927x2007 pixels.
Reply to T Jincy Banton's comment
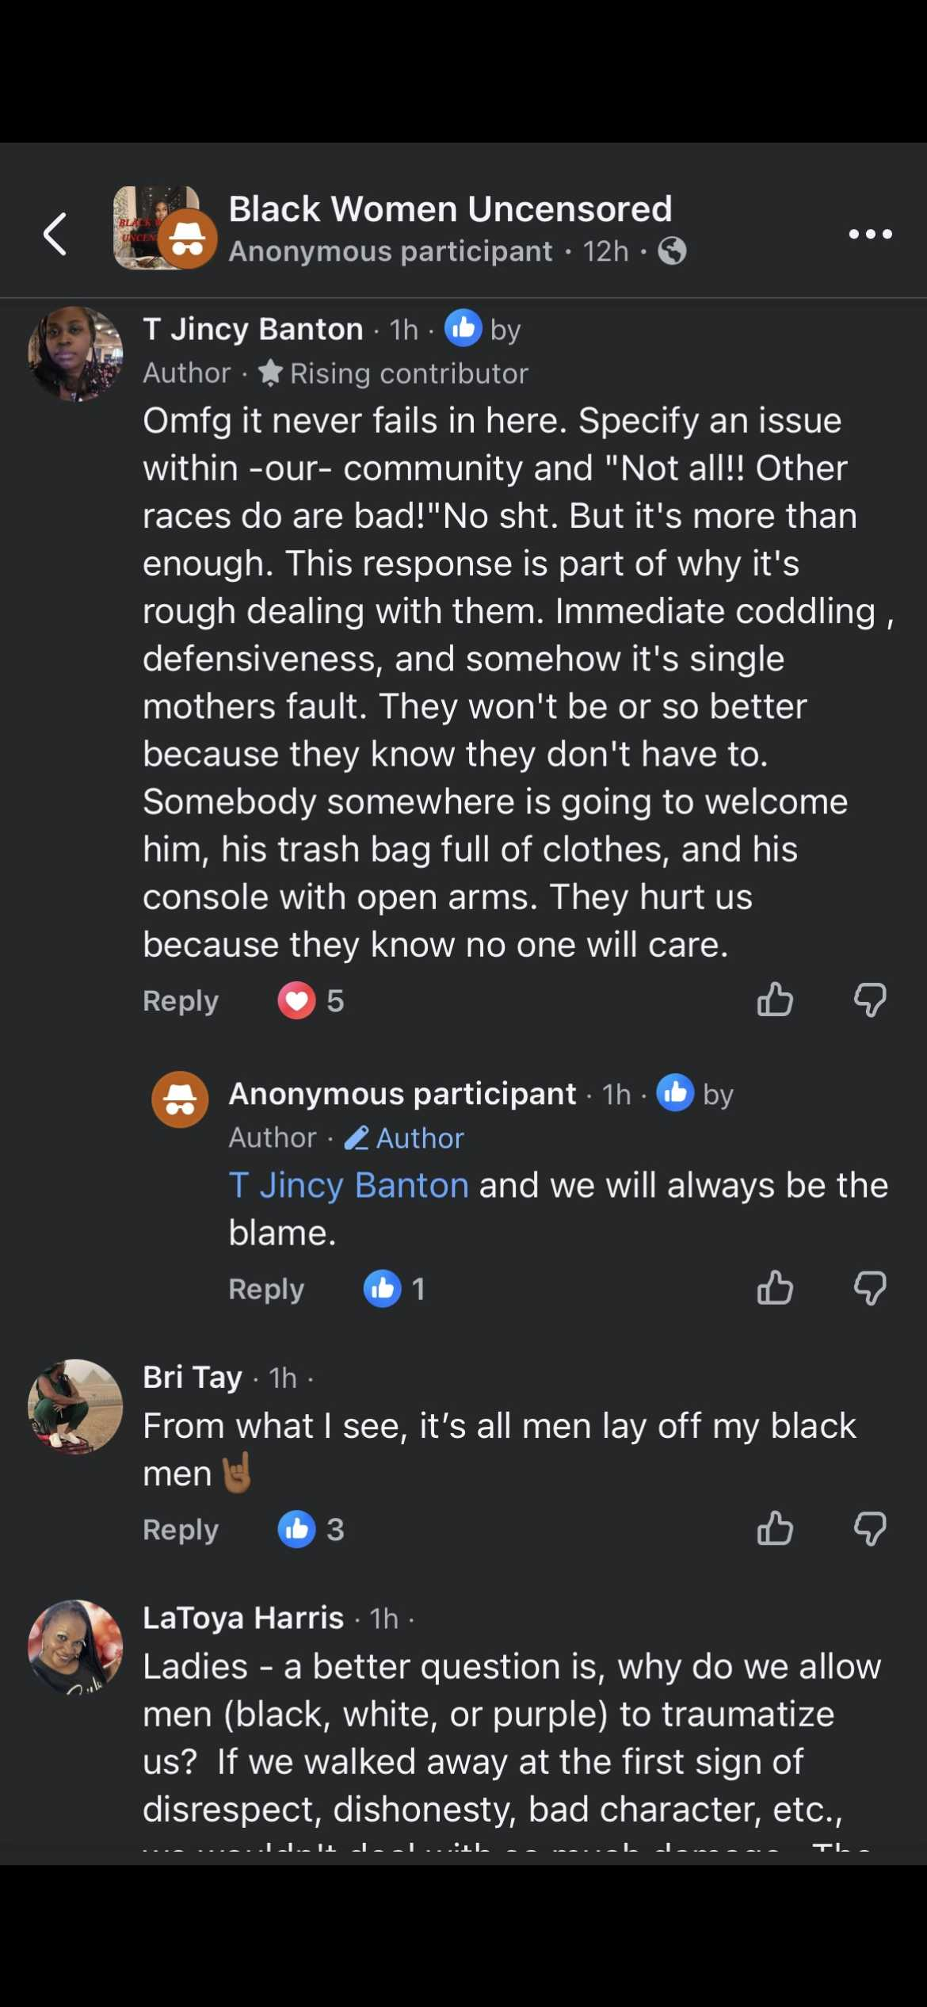pos(181,1001)
